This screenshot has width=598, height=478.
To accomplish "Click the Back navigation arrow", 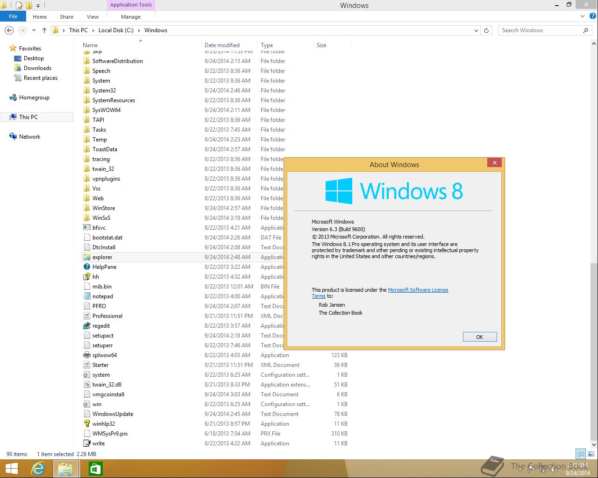I will (9, 30).
